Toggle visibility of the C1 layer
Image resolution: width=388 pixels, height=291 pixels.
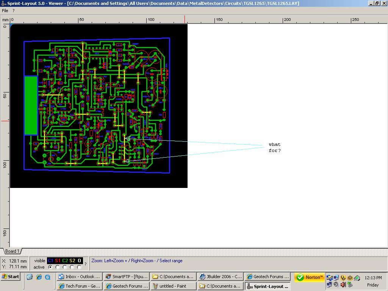(x=50, y=261)
